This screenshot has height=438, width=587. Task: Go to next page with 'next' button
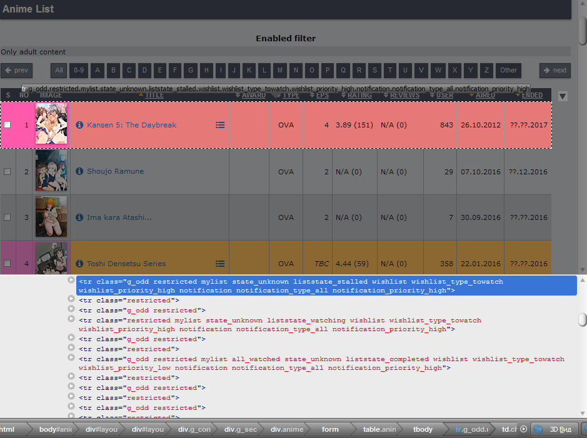(554, 70)
